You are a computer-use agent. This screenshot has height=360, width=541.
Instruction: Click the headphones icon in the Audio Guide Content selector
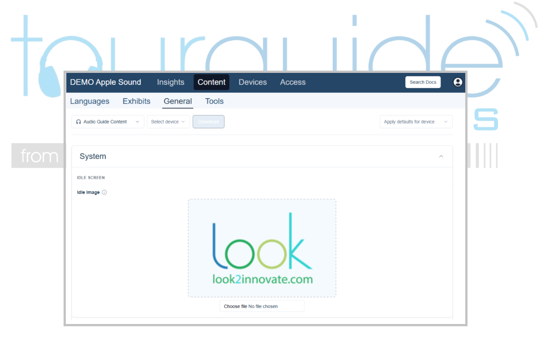78,122
